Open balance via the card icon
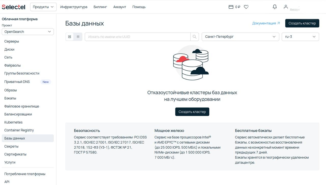Image resolution: width=326 pixels, height=185 pixels. (231, 7)
